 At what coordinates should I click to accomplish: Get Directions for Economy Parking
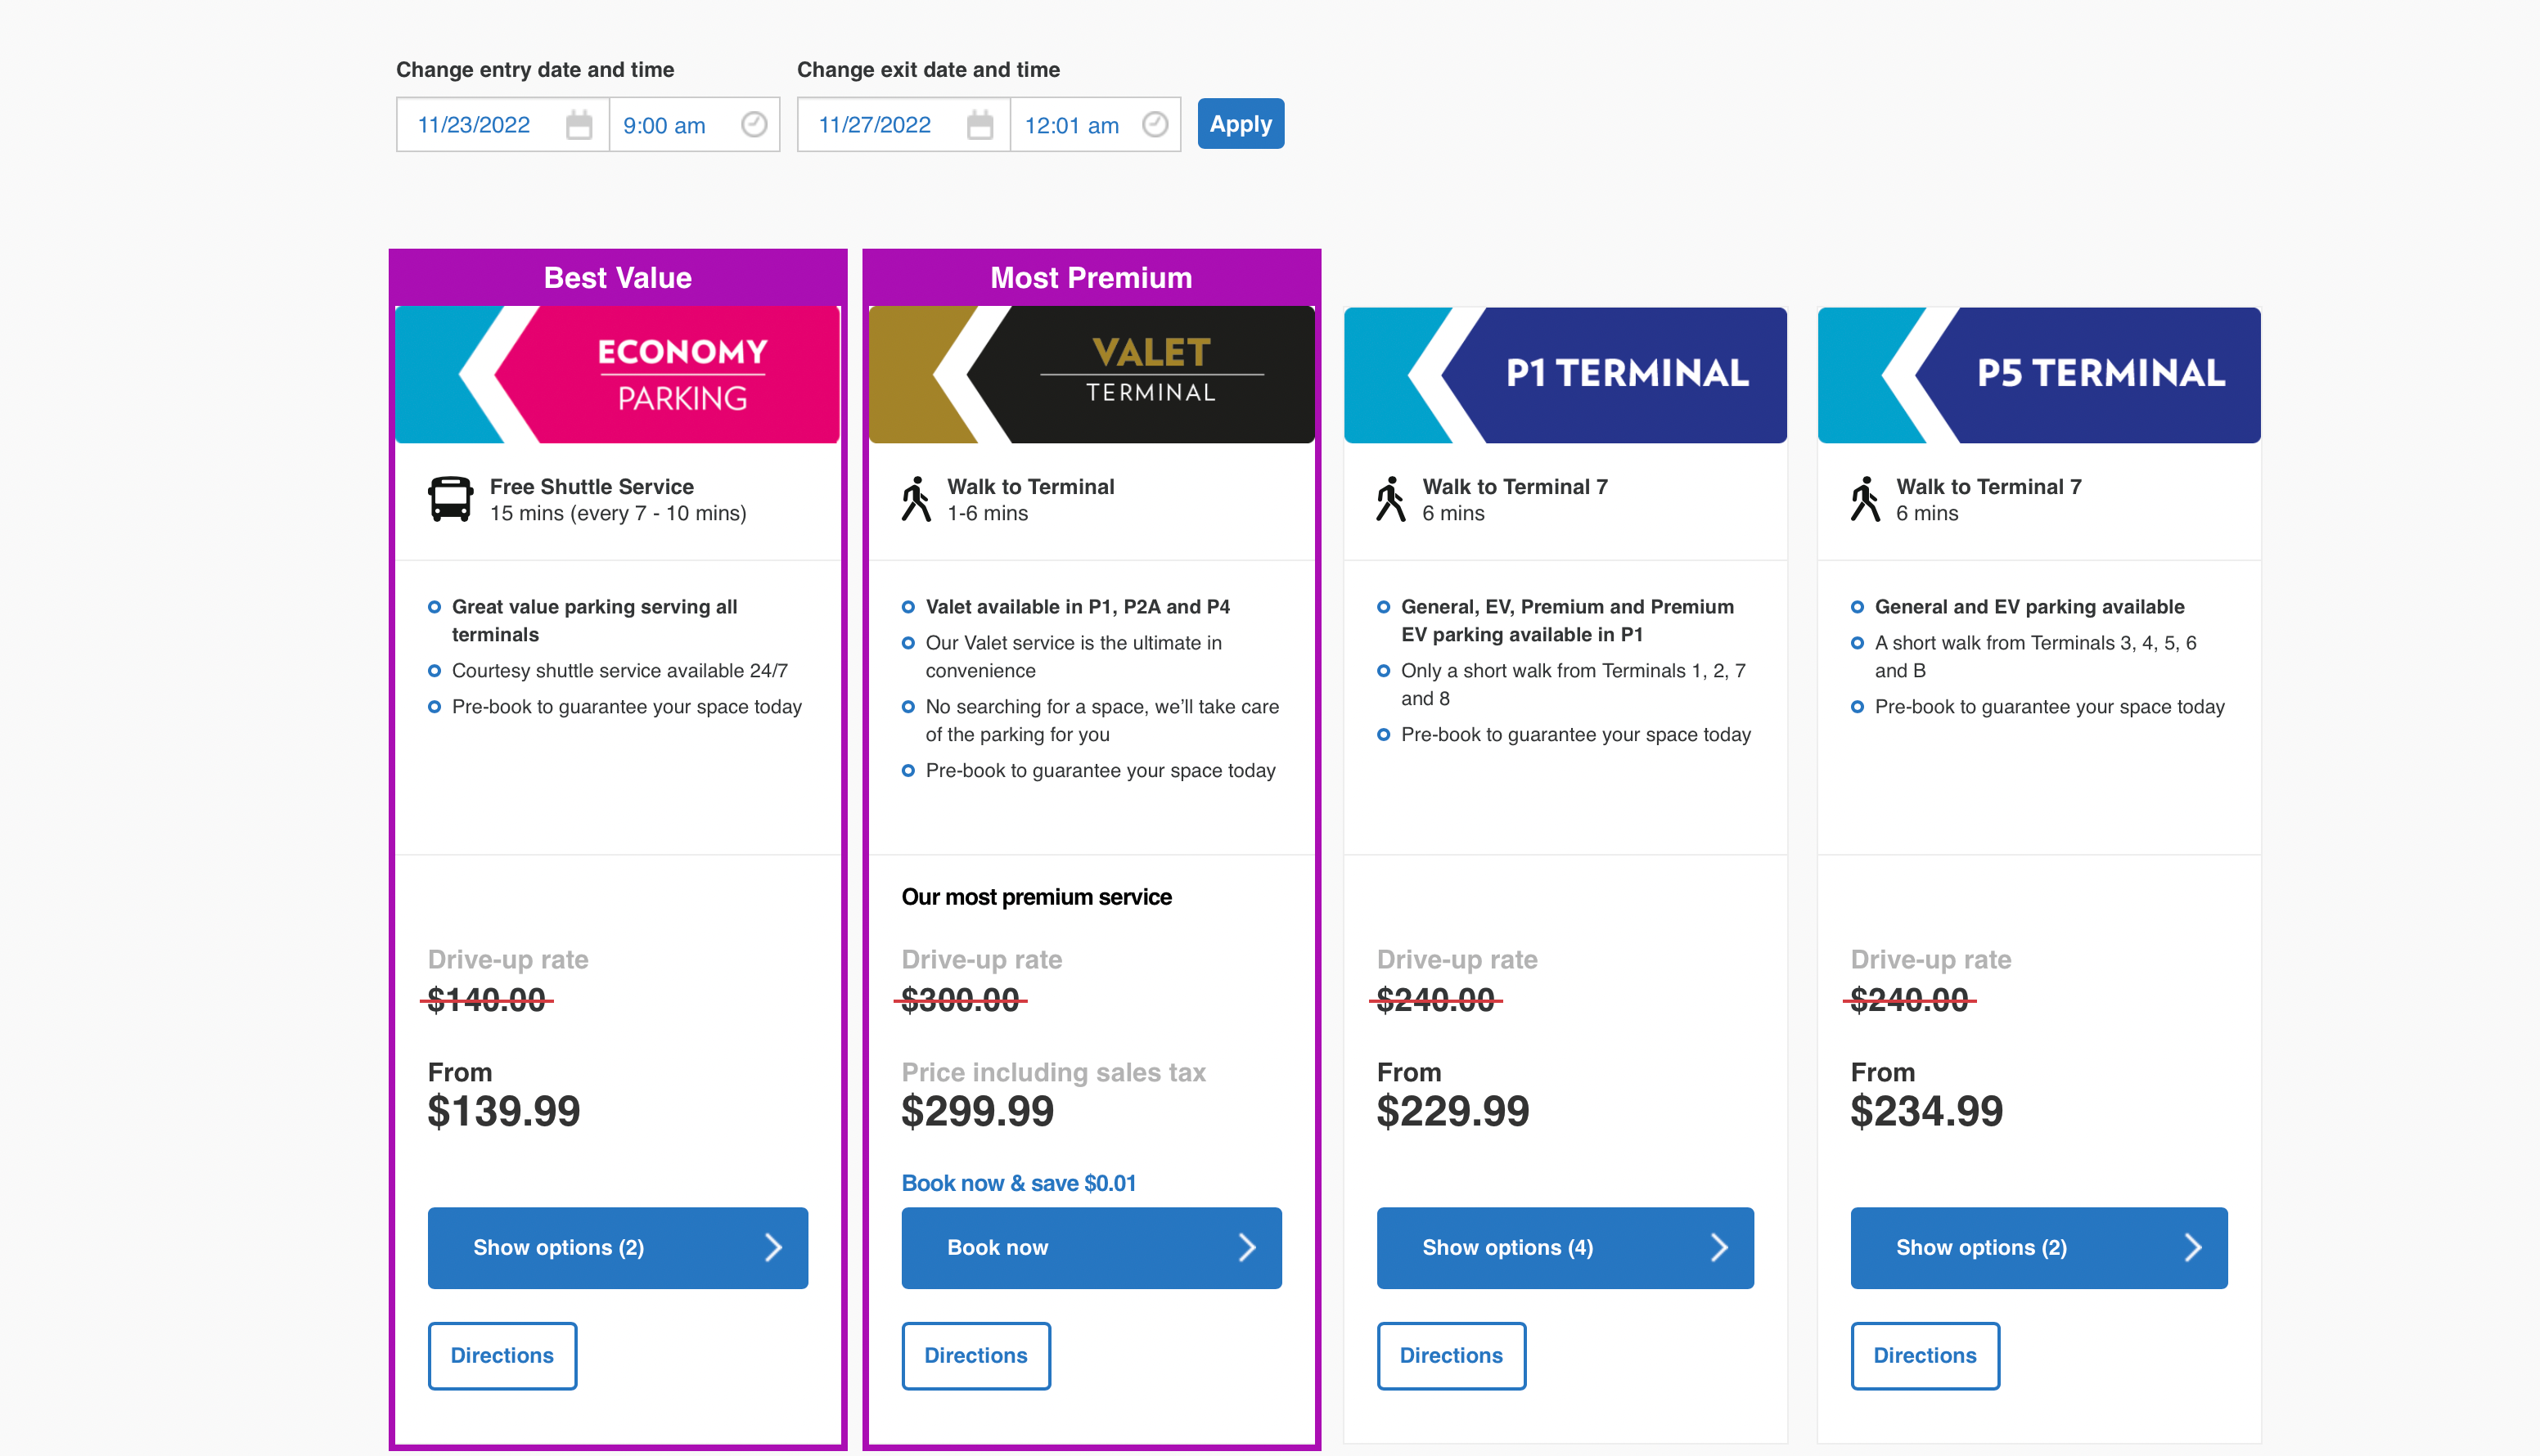(x=502, y=1356)
